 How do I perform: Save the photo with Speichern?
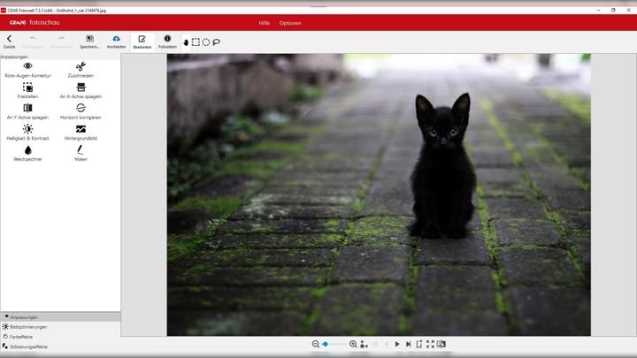coord(89,42)
